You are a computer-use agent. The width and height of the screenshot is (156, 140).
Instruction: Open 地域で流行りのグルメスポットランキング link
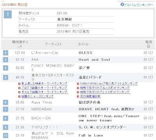click(105, 88)
